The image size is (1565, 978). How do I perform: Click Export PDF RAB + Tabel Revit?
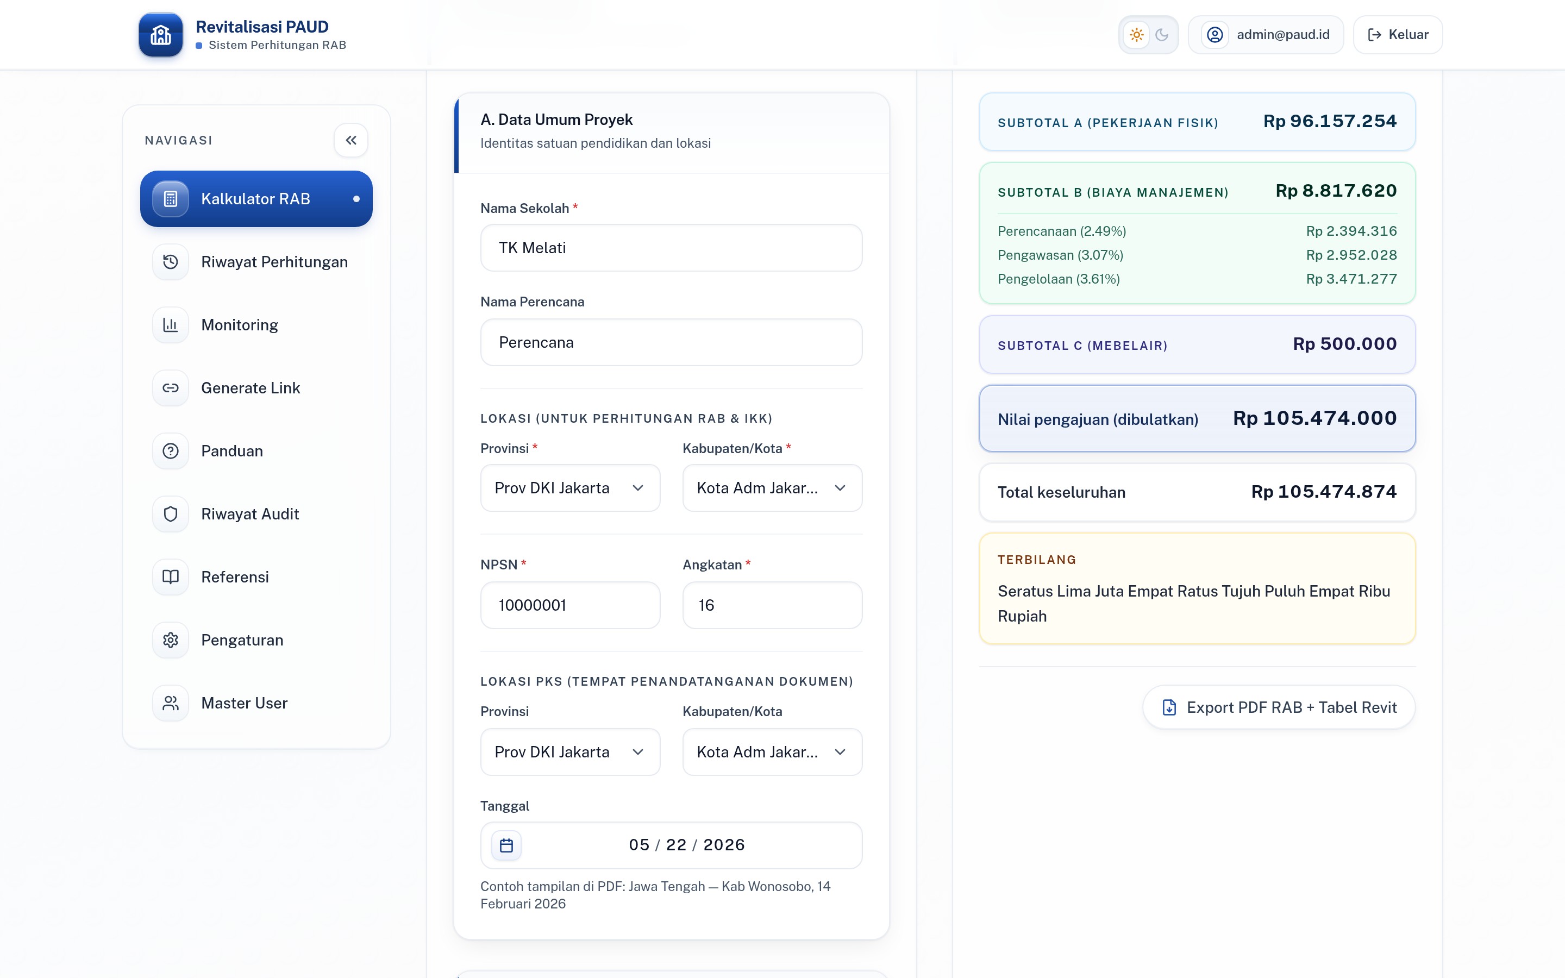1279,707
